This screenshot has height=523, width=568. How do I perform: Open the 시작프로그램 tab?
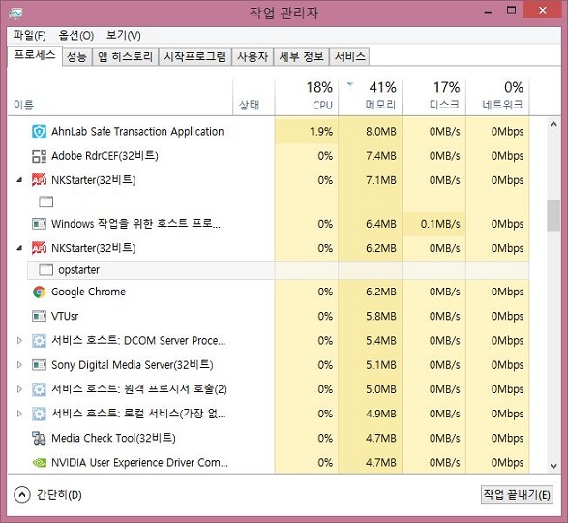195,57
